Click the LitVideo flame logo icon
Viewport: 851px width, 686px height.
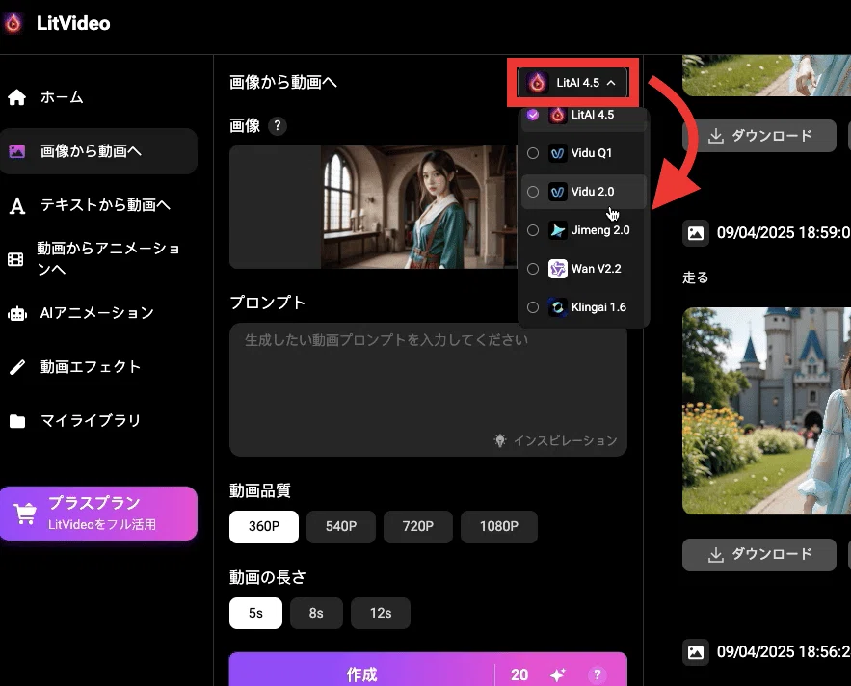pyautogui.click(x=13, y=23)
